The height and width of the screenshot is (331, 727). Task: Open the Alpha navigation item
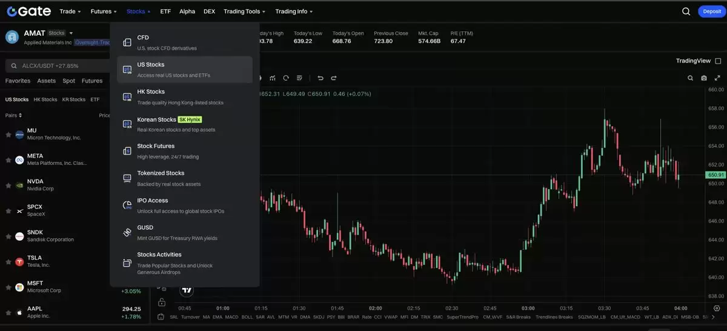(187, 12)
